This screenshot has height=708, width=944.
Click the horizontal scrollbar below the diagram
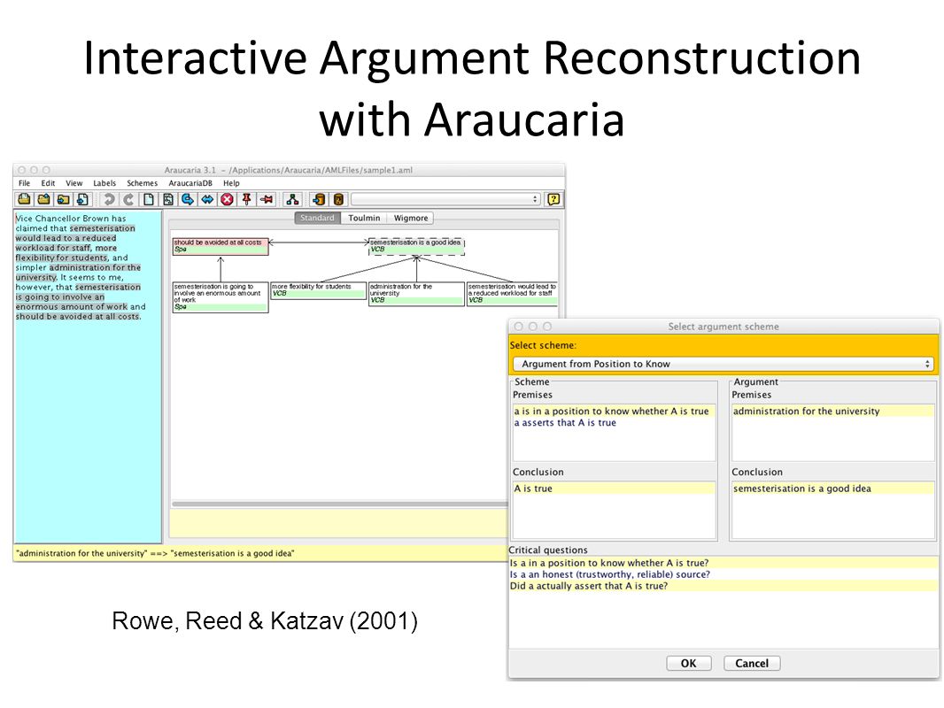[340, 504]
